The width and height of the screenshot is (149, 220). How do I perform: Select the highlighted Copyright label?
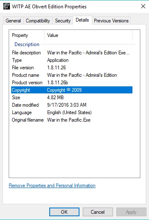tap(21, 90)
